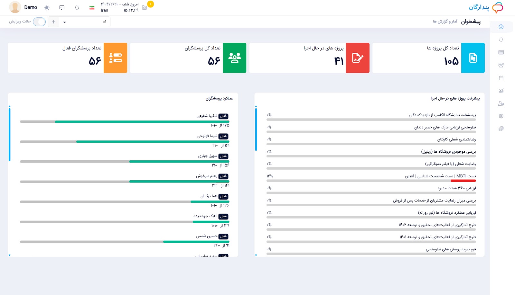Open the dashboard gauge icon in sidebar

(x=501, y=27)
